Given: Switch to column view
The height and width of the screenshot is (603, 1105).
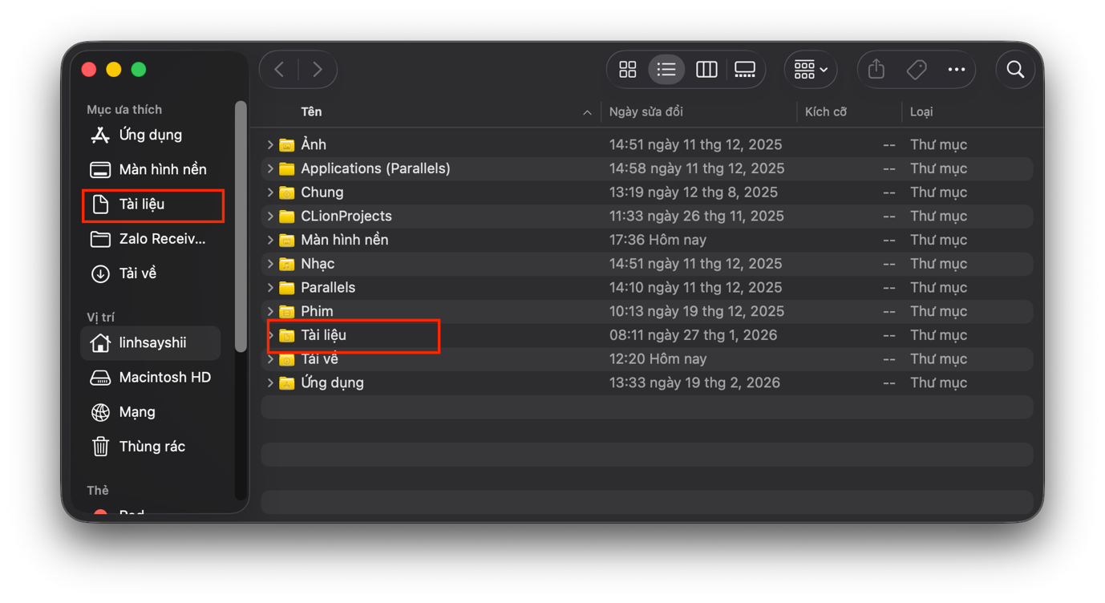Looking at the screenshot, I should (x=706, y=70).
